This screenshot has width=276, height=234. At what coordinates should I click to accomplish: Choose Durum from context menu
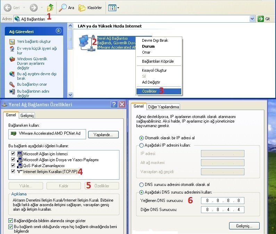(x=159, y=46)
